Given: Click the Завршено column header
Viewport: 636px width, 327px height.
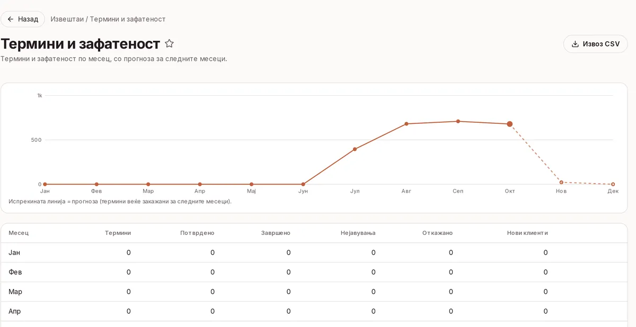Looking at the screenshot, I should [276, 233].
